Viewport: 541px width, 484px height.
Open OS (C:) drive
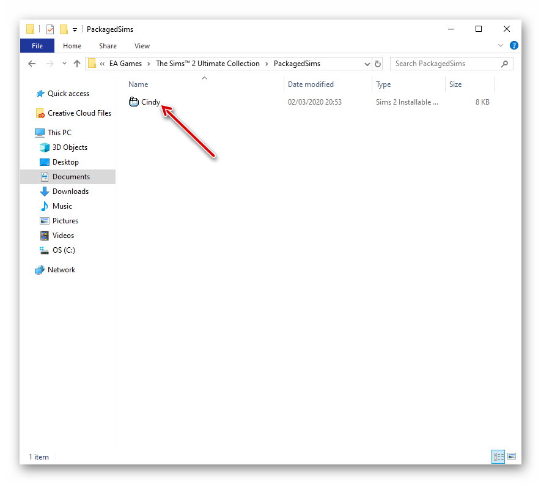pos(57,250)
